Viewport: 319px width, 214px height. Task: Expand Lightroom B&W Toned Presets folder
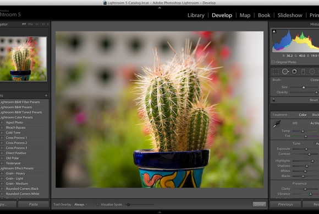[21, 112]
